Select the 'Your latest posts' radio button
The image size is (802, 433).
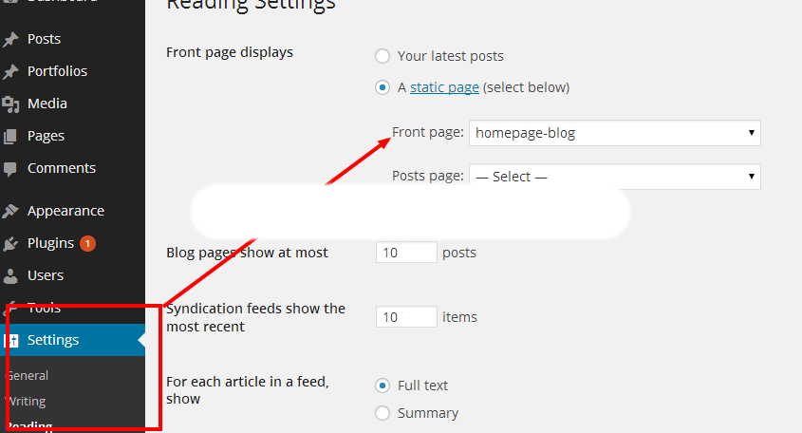point(382,57)
